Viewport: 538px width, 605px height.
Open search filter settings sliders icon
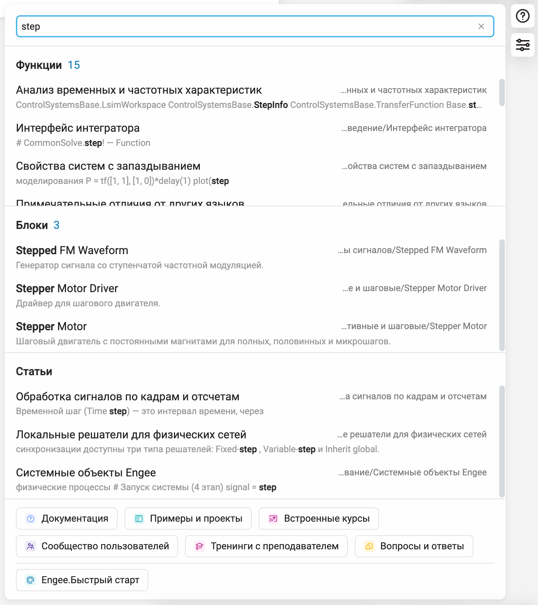pos(522,45)
